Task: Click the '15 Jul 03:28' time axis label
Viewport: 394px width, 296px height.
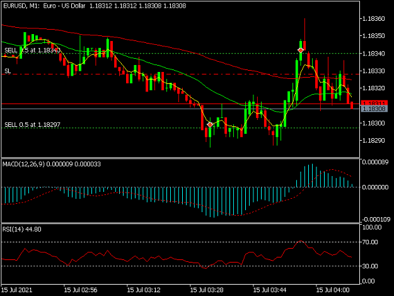Action: (207, 290)
